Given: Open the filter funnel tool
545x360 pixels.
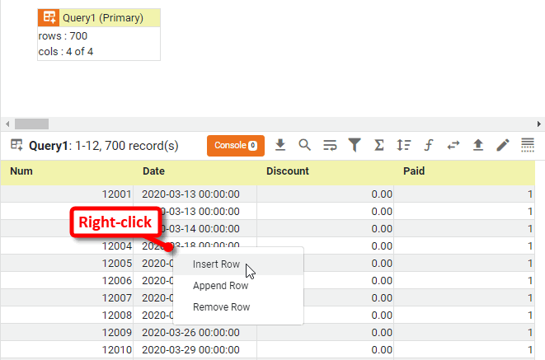Looking at the screenshot, I should 355,145.
